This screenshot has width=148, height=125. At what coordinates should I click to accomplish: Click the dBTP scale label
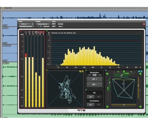tap(22, 34)
